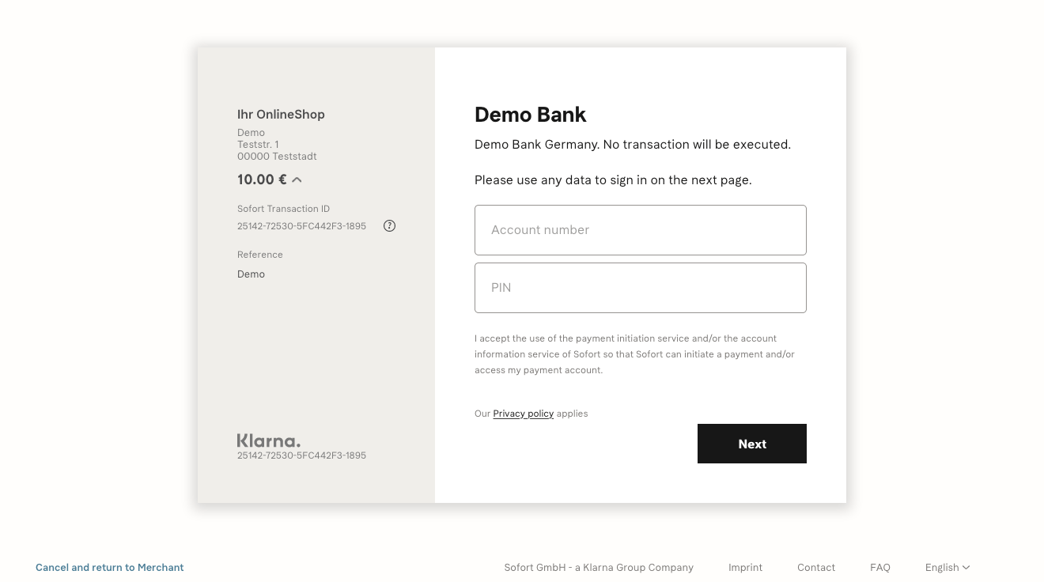This screenshot has height=582, width=1044.
Task: Open the English language dropdown
Action: (948, 568)
